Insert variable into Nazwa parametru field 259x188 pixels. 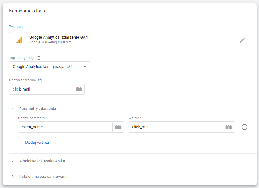click(x=118, y=127)
